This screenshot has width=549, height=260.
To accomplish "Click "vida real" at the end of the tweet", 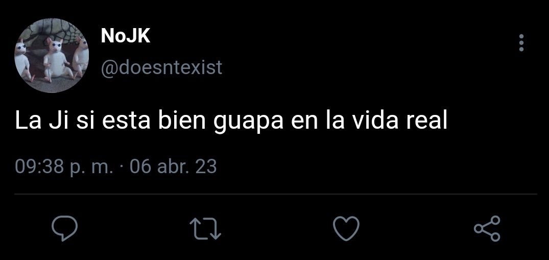I will click(x=399, y=120).
